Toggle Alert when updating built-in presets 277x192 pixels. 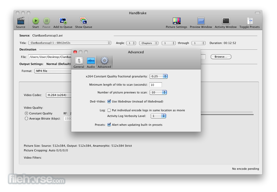point(109,124)
